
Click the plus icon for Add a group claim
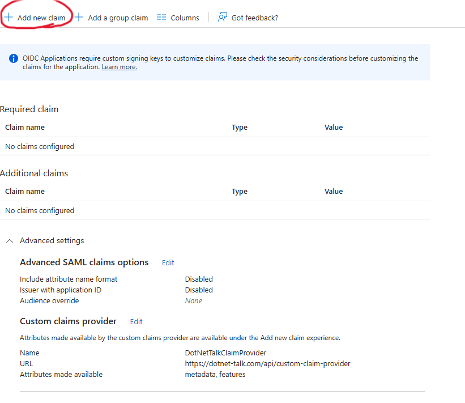pos(79,17)
